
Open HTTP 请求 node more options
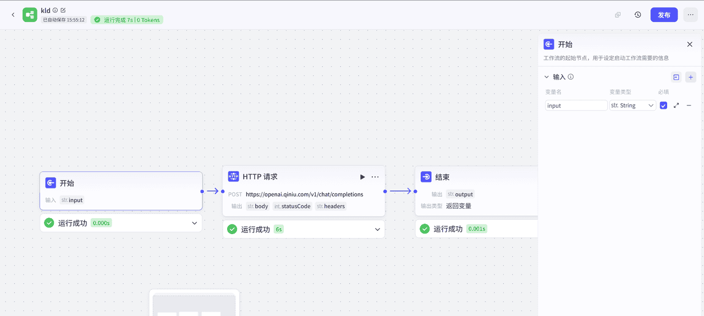tap(375, 177)
